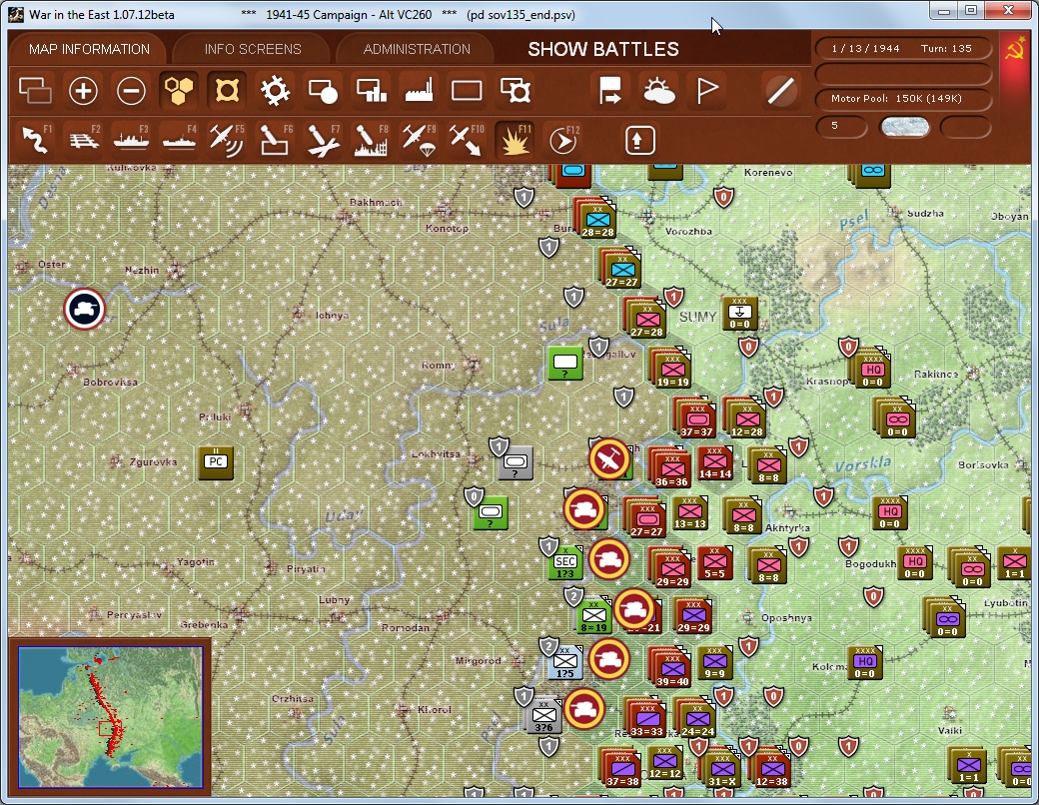1039x805 pixels.
Task: Show weather with the sun cloud icon
Action: click(x=658, y=91)
